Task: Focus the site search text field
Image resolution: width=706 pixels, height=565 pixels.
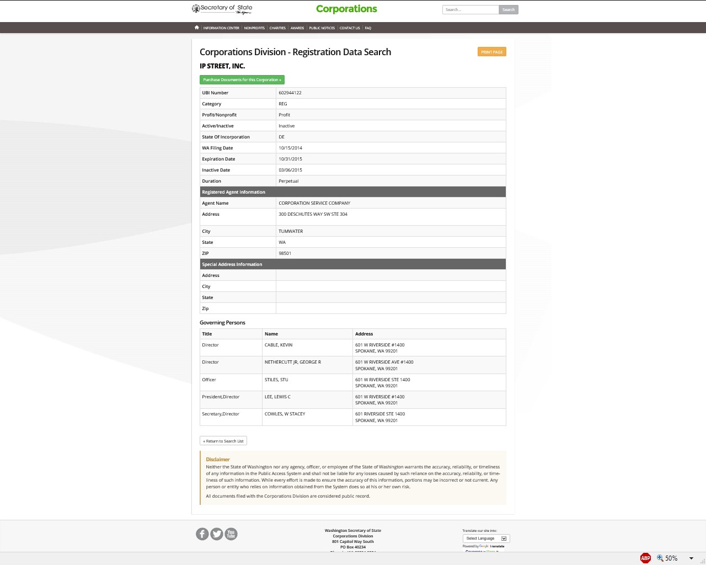Action: (x=470, y=9)
